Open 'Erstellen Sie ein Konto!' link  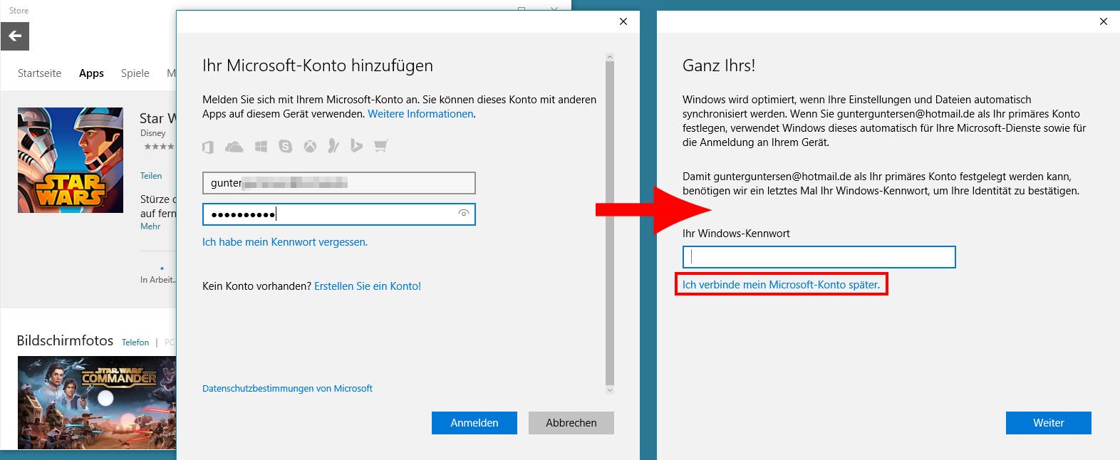click(x=368, y=286)
